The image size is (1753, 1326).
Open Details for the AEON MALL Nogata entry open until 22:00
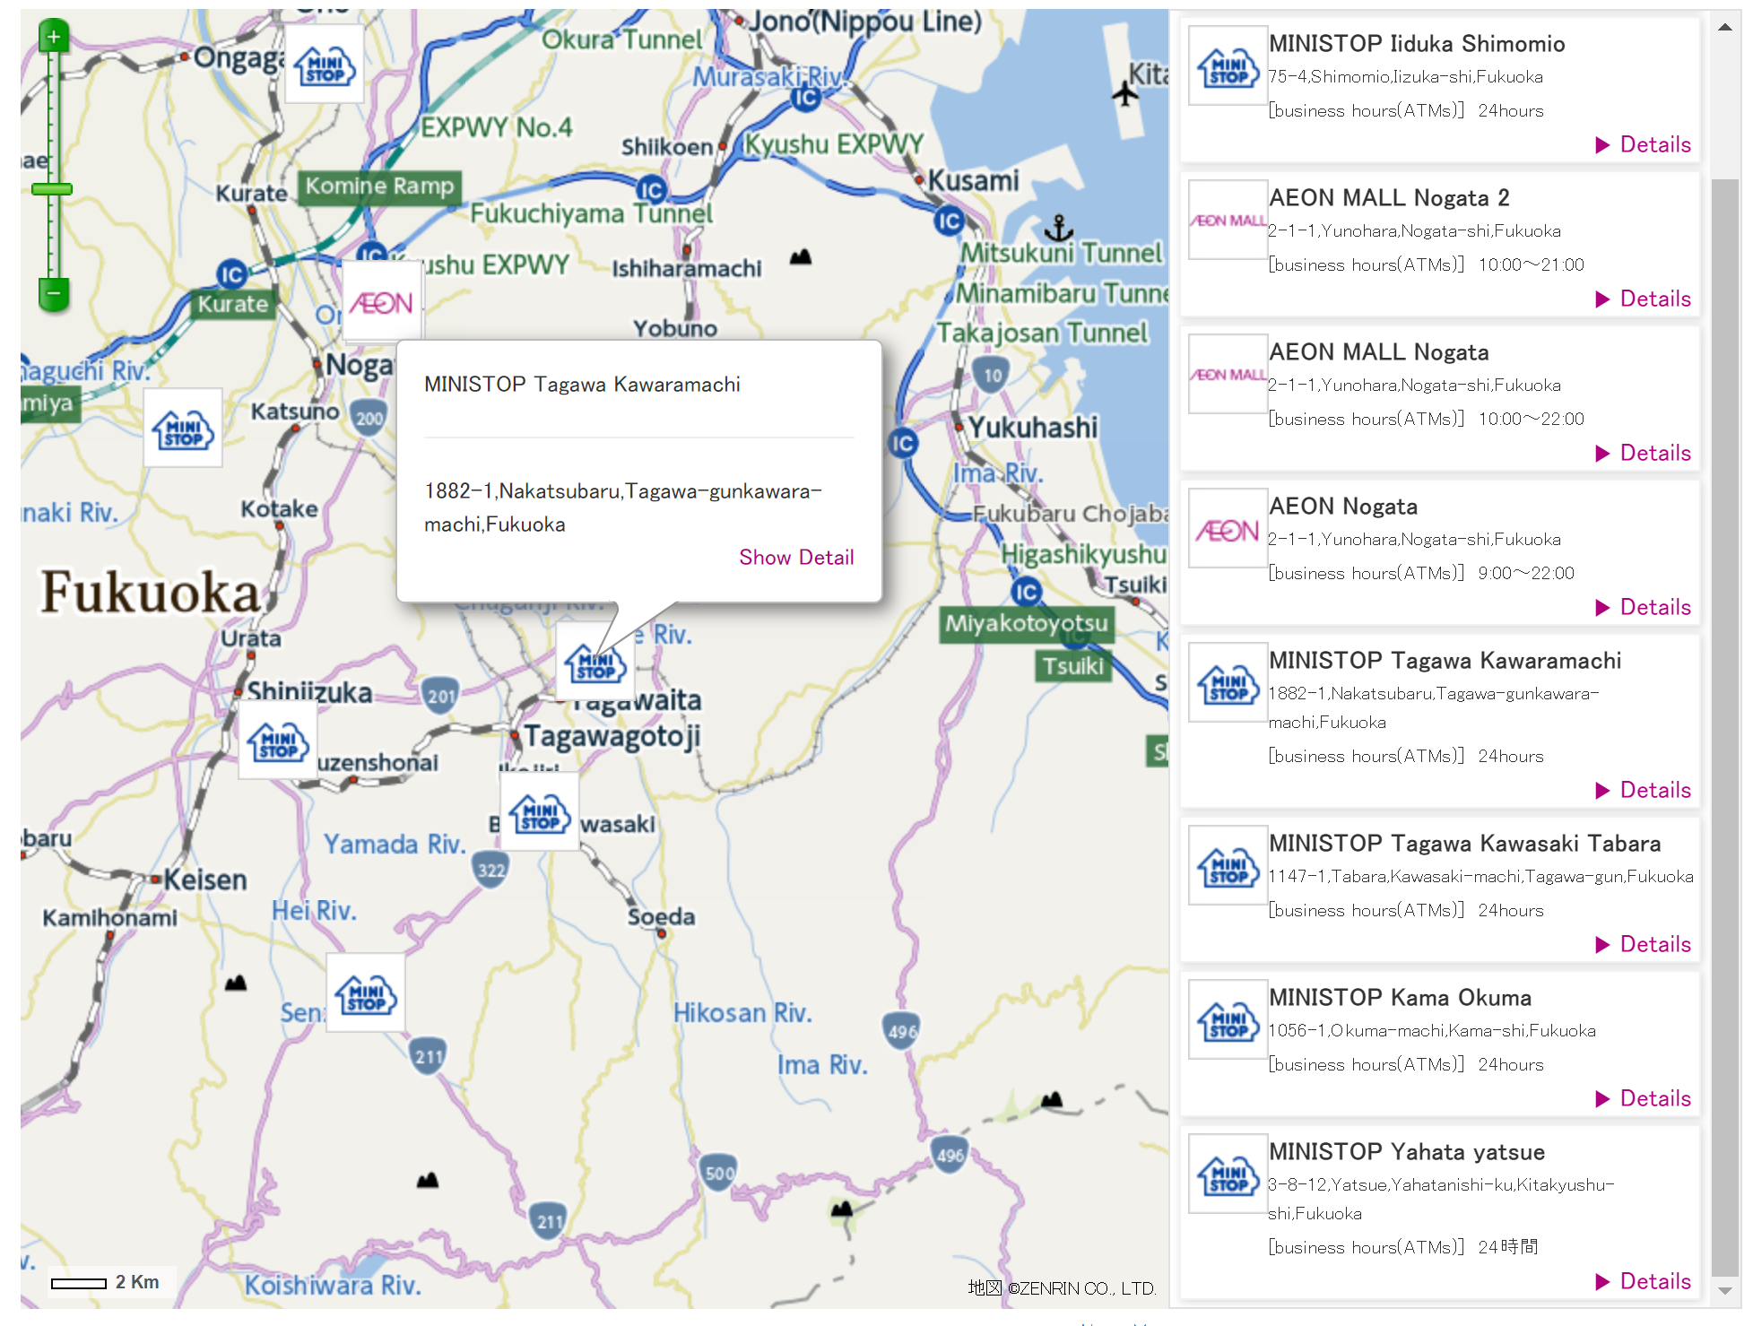pos(1644,453)
